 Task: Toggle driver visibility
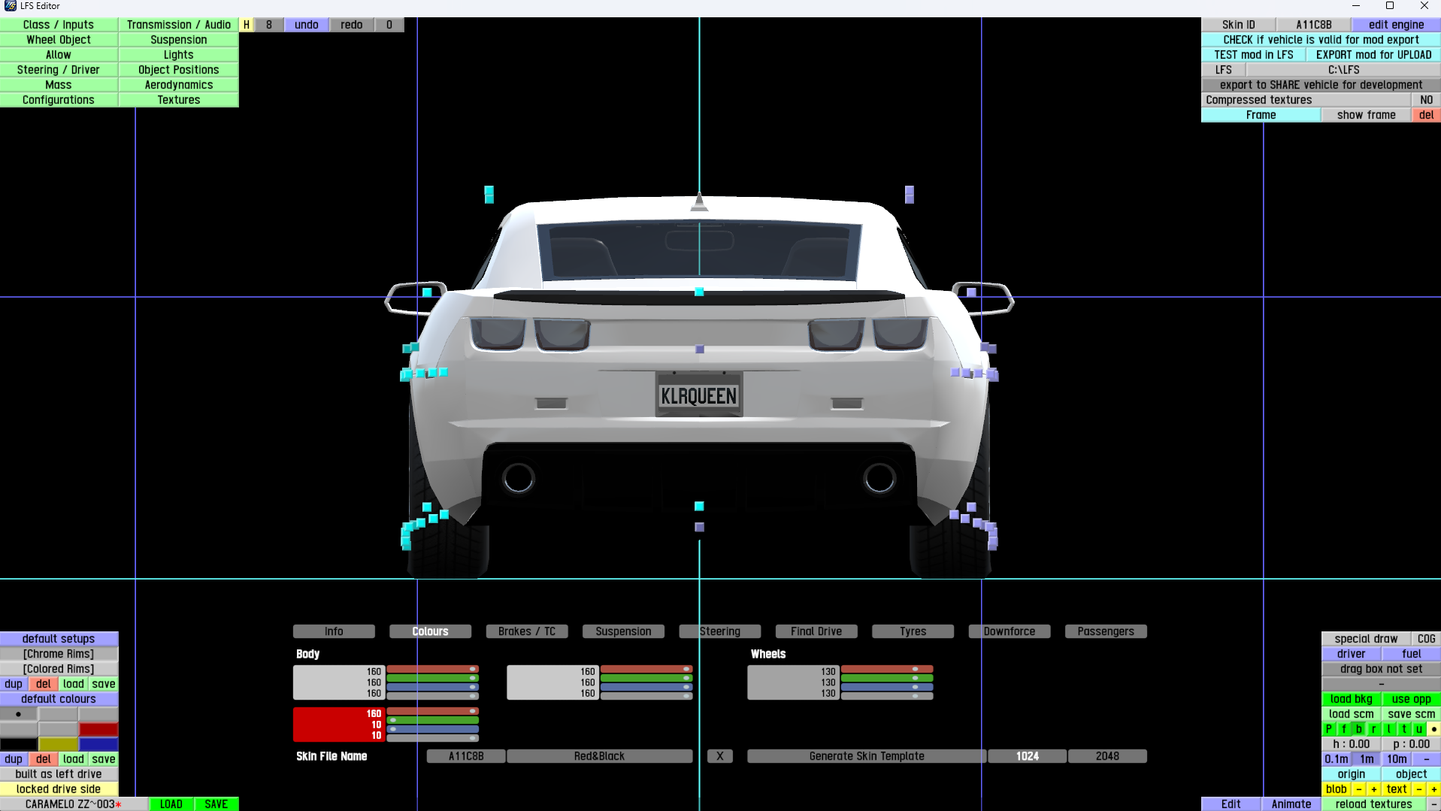[1351, 654]
